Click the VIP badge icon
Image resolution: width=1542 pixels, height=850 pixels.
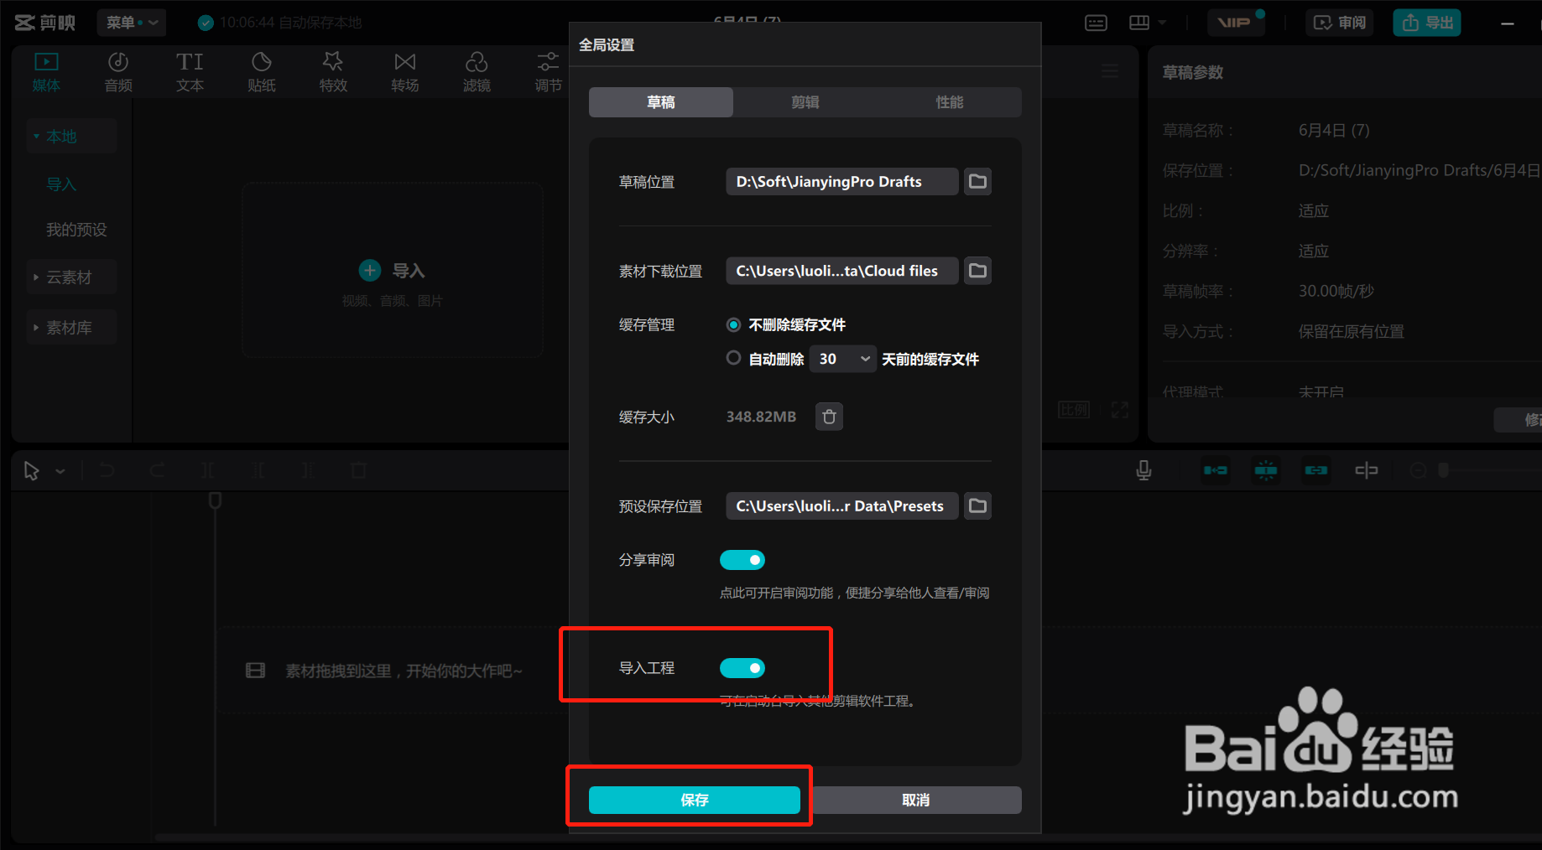pos(1235,23)
